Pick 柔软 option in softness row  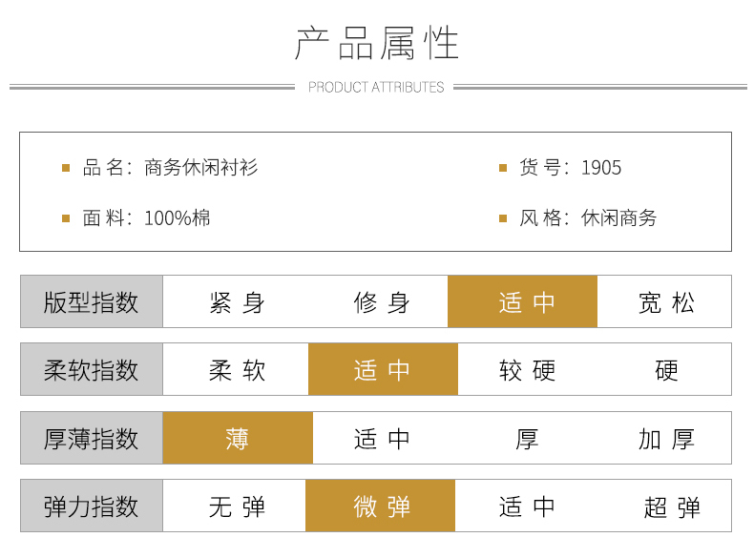pyautogui.click(x=237, y=370)
